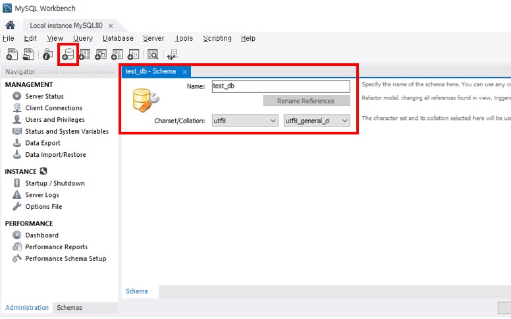The height and width of the screenshot is (319, 511).
Task: Open the Server menu
Action: coord(153,38)
